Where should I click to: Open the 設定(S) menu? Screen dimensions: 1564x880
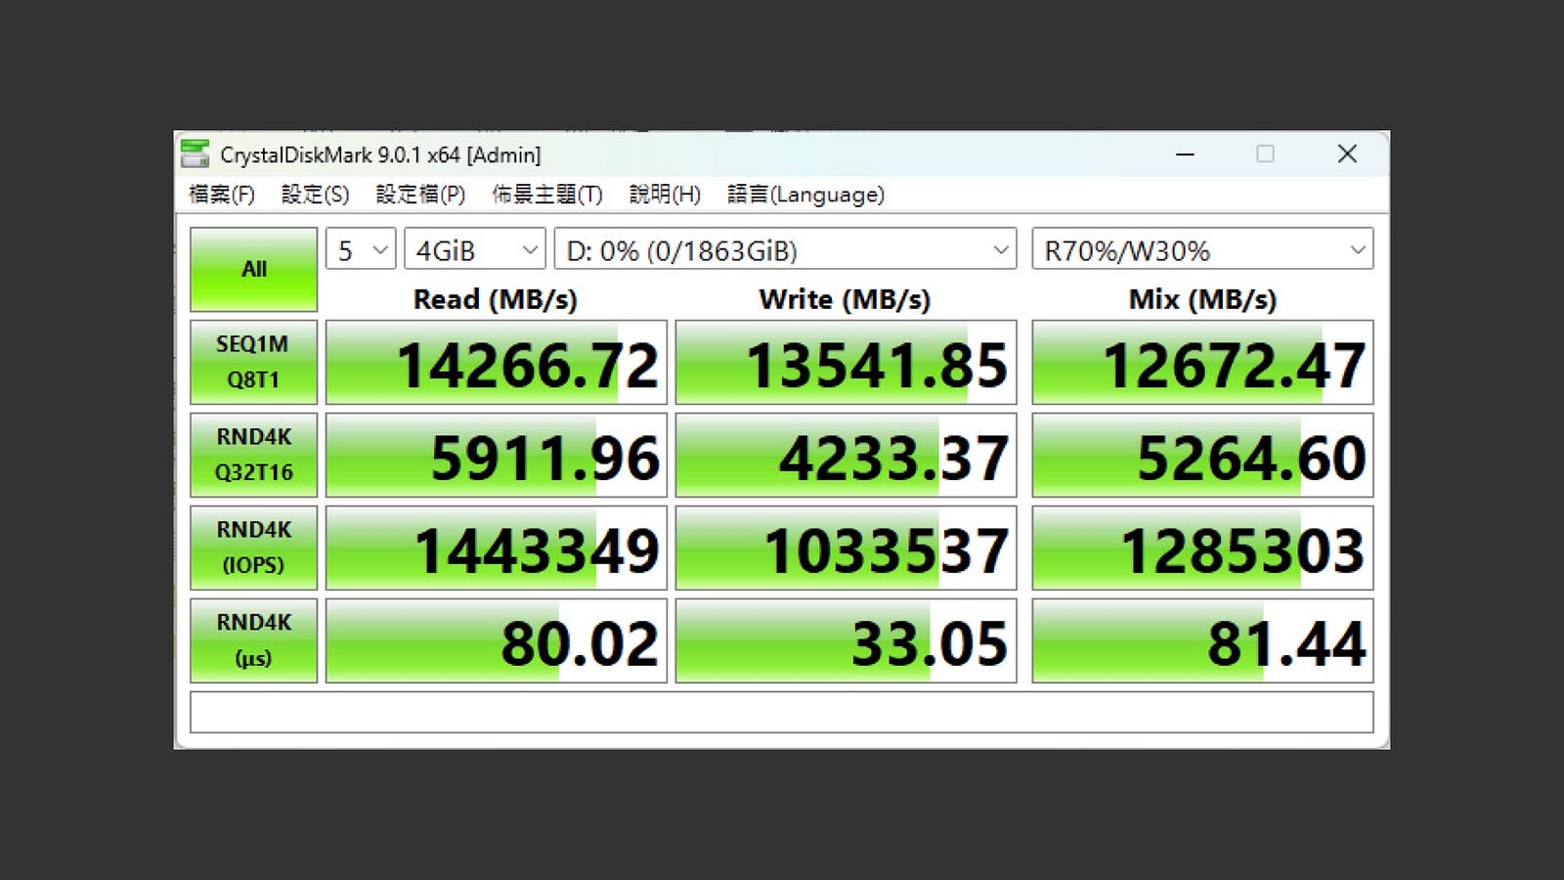point(315,195)
